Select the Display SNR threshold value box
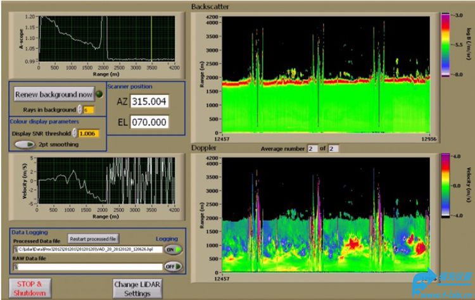The width and height of the screenshot is (475, 300). tap(90, 133)
